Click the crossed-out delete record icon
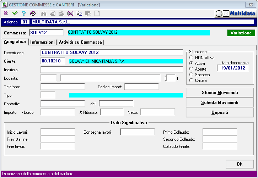 click(x=70, y=13)
